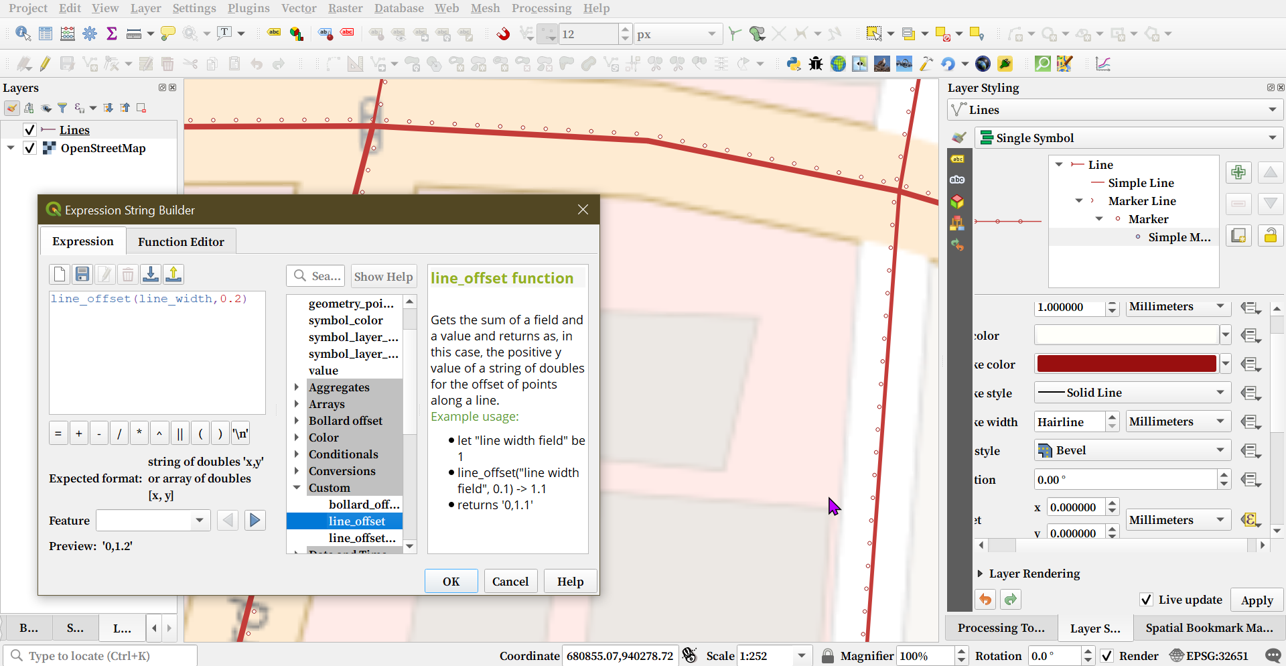Clear editor with new blank page icon
The image size is (1286, 666).
tap(60, 274)
